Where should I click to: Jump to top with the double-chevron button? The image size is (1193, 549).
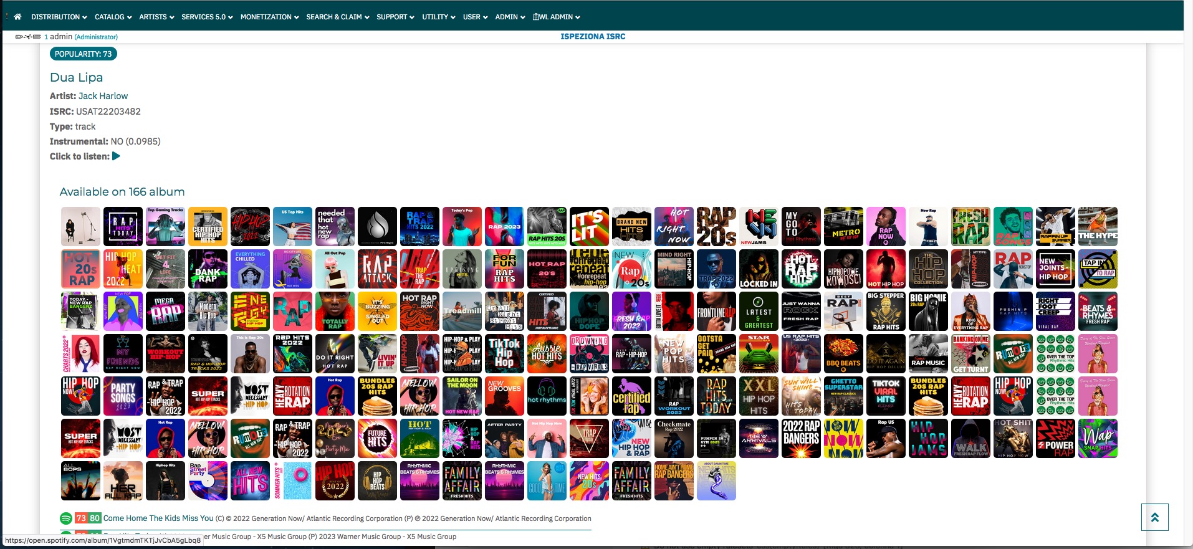(1154, 517)
